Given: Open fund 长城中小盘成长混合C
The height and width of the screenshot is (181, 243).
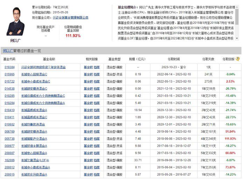Looking at the screenshot, I should click(36, 81).
